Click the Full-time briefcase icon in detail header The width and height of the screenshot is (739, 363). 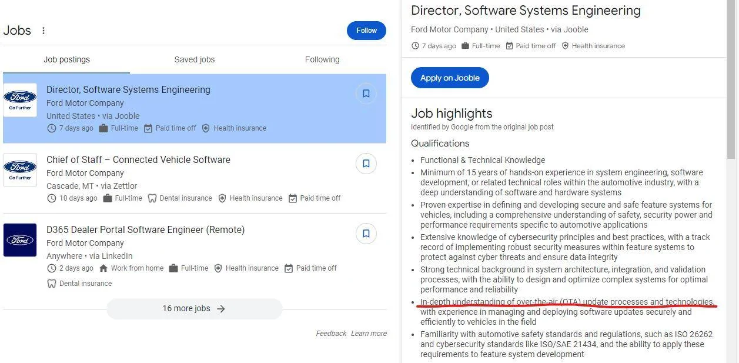(x=465, y=46)
